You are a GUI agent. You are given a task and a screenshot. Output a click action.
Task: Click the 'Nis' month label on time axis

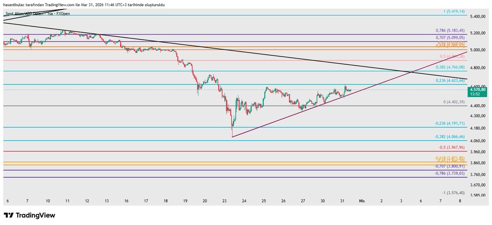point(362,201)
